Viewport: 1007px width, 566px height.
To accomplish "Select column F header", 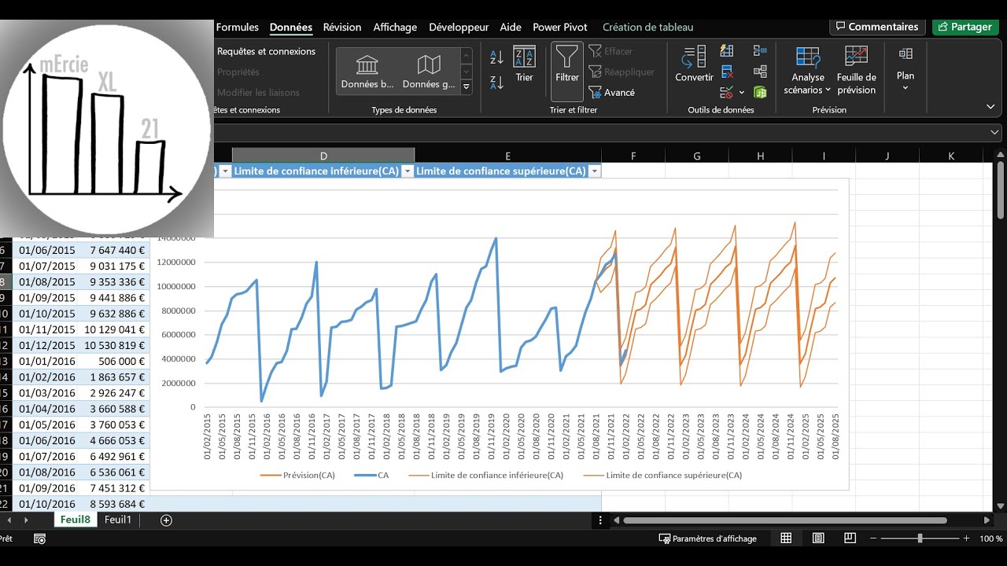I will coord(633,156).
